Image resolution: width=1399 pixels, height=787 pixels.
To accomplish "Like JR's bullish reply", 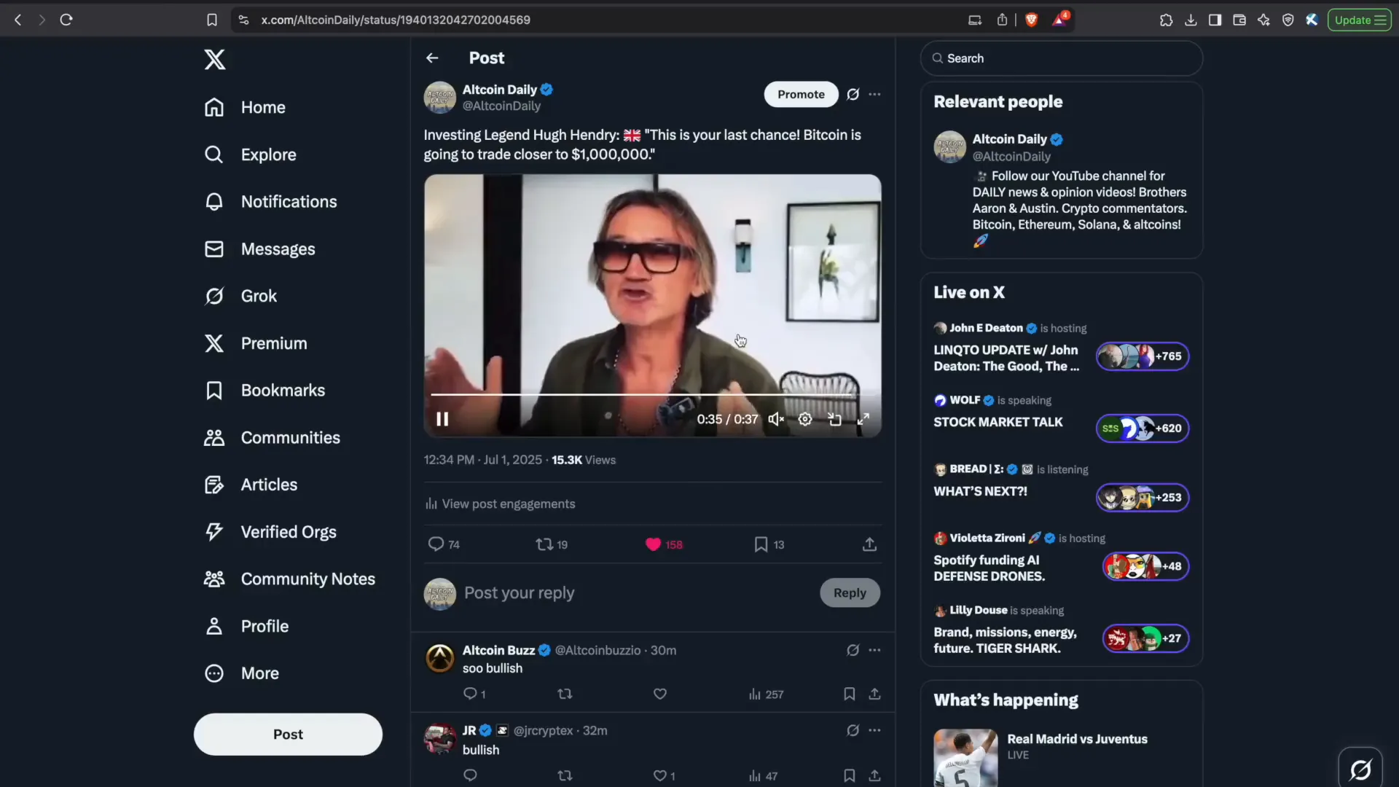I will pos(664,776).
